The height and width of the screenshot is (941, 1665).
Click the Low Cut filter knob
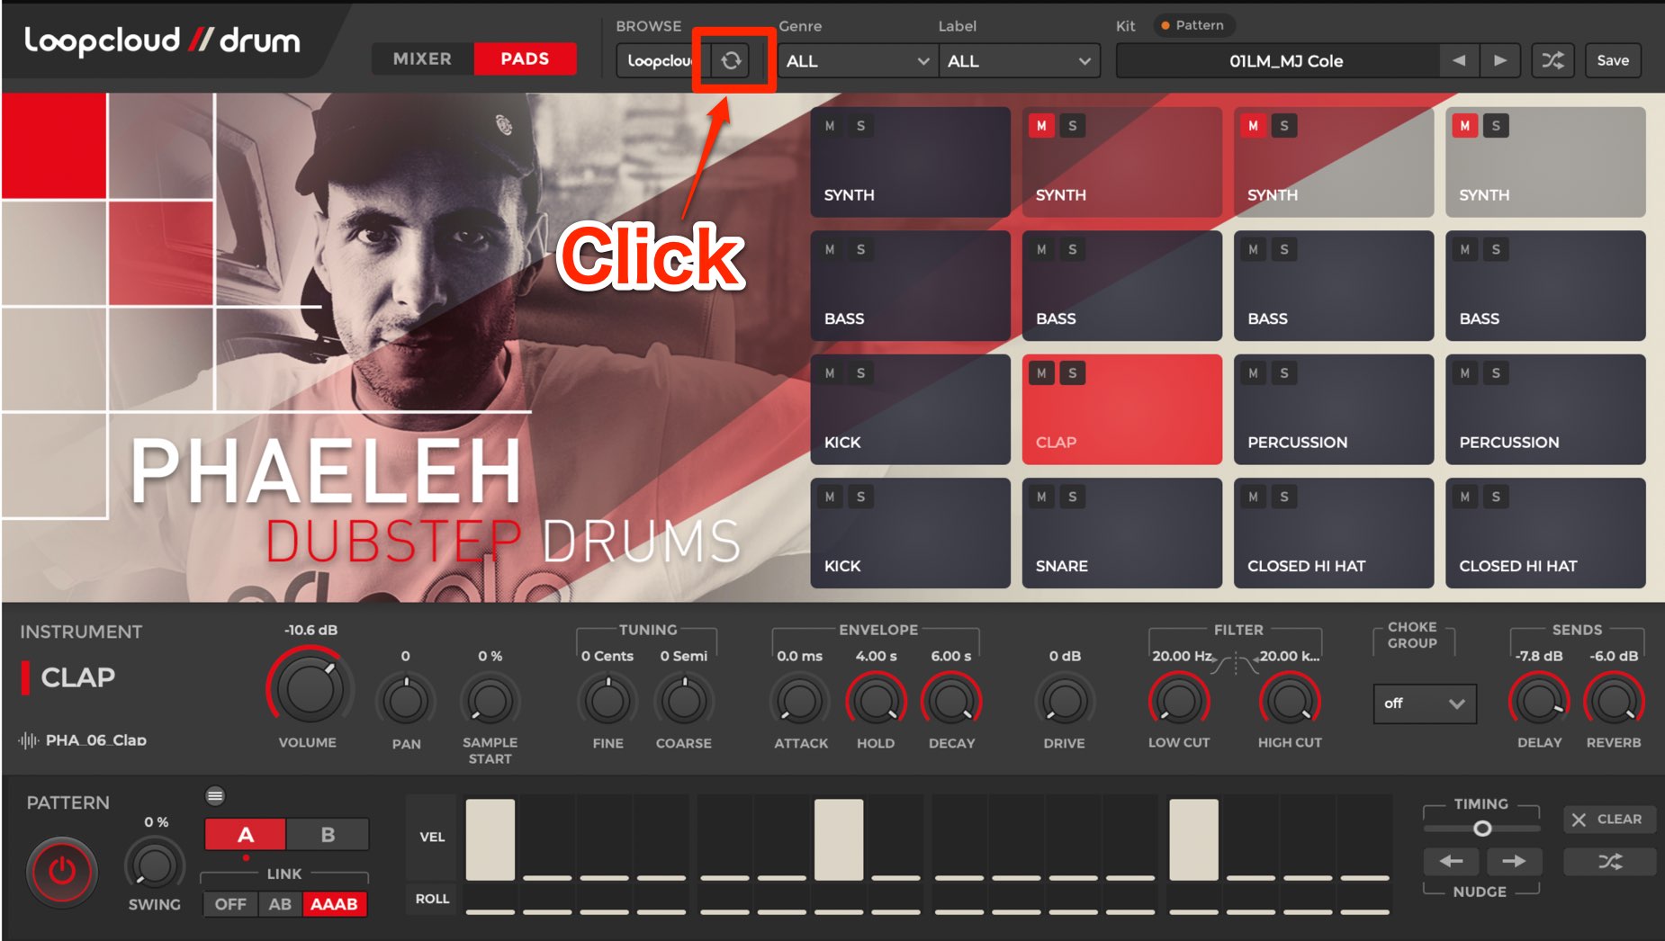click(x=1178, y=701)
